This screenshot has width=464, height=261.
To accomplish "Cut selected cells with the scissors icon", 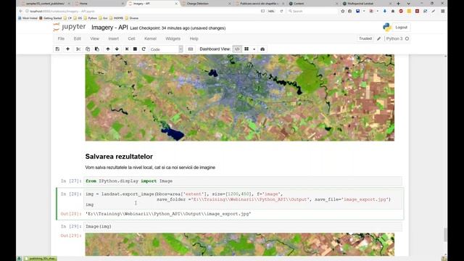I will point(78,49).
